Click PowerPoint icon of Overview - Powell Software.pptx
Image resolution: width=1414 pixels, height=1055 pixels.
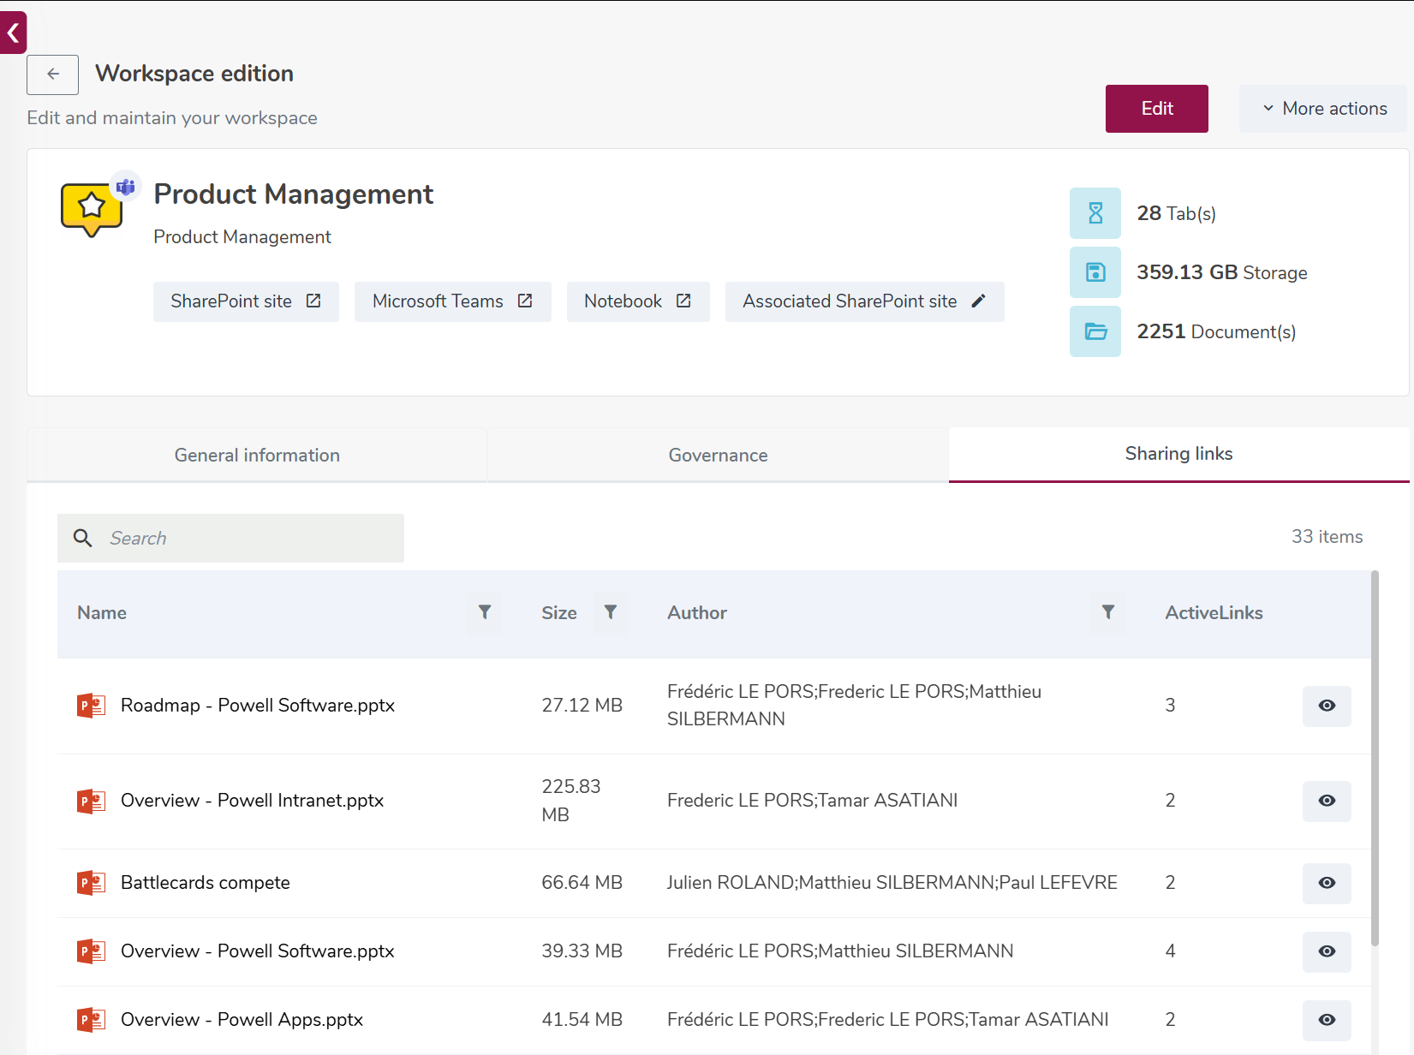(x=91, y=951)
